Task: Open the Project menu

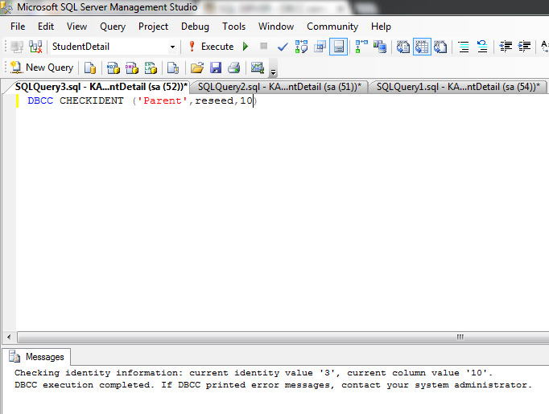Action: click(x=153, y=27)
